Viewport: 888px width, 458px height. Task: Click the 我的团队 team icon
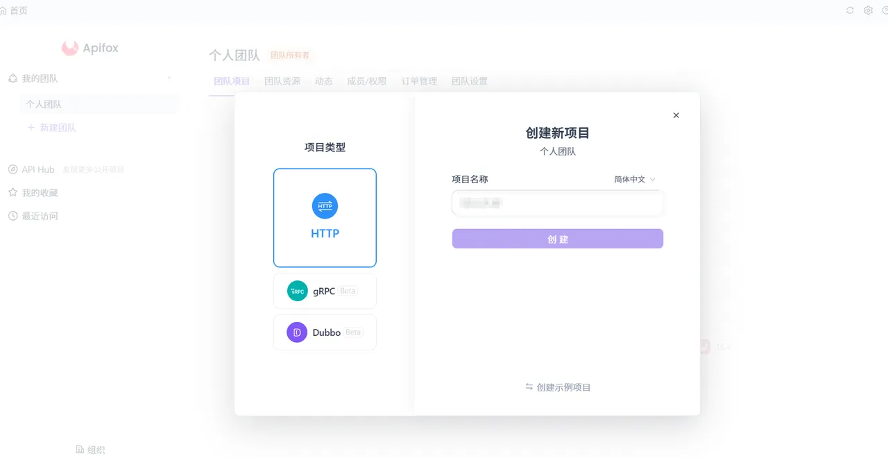pyautogui.click(x=12, y=78)
